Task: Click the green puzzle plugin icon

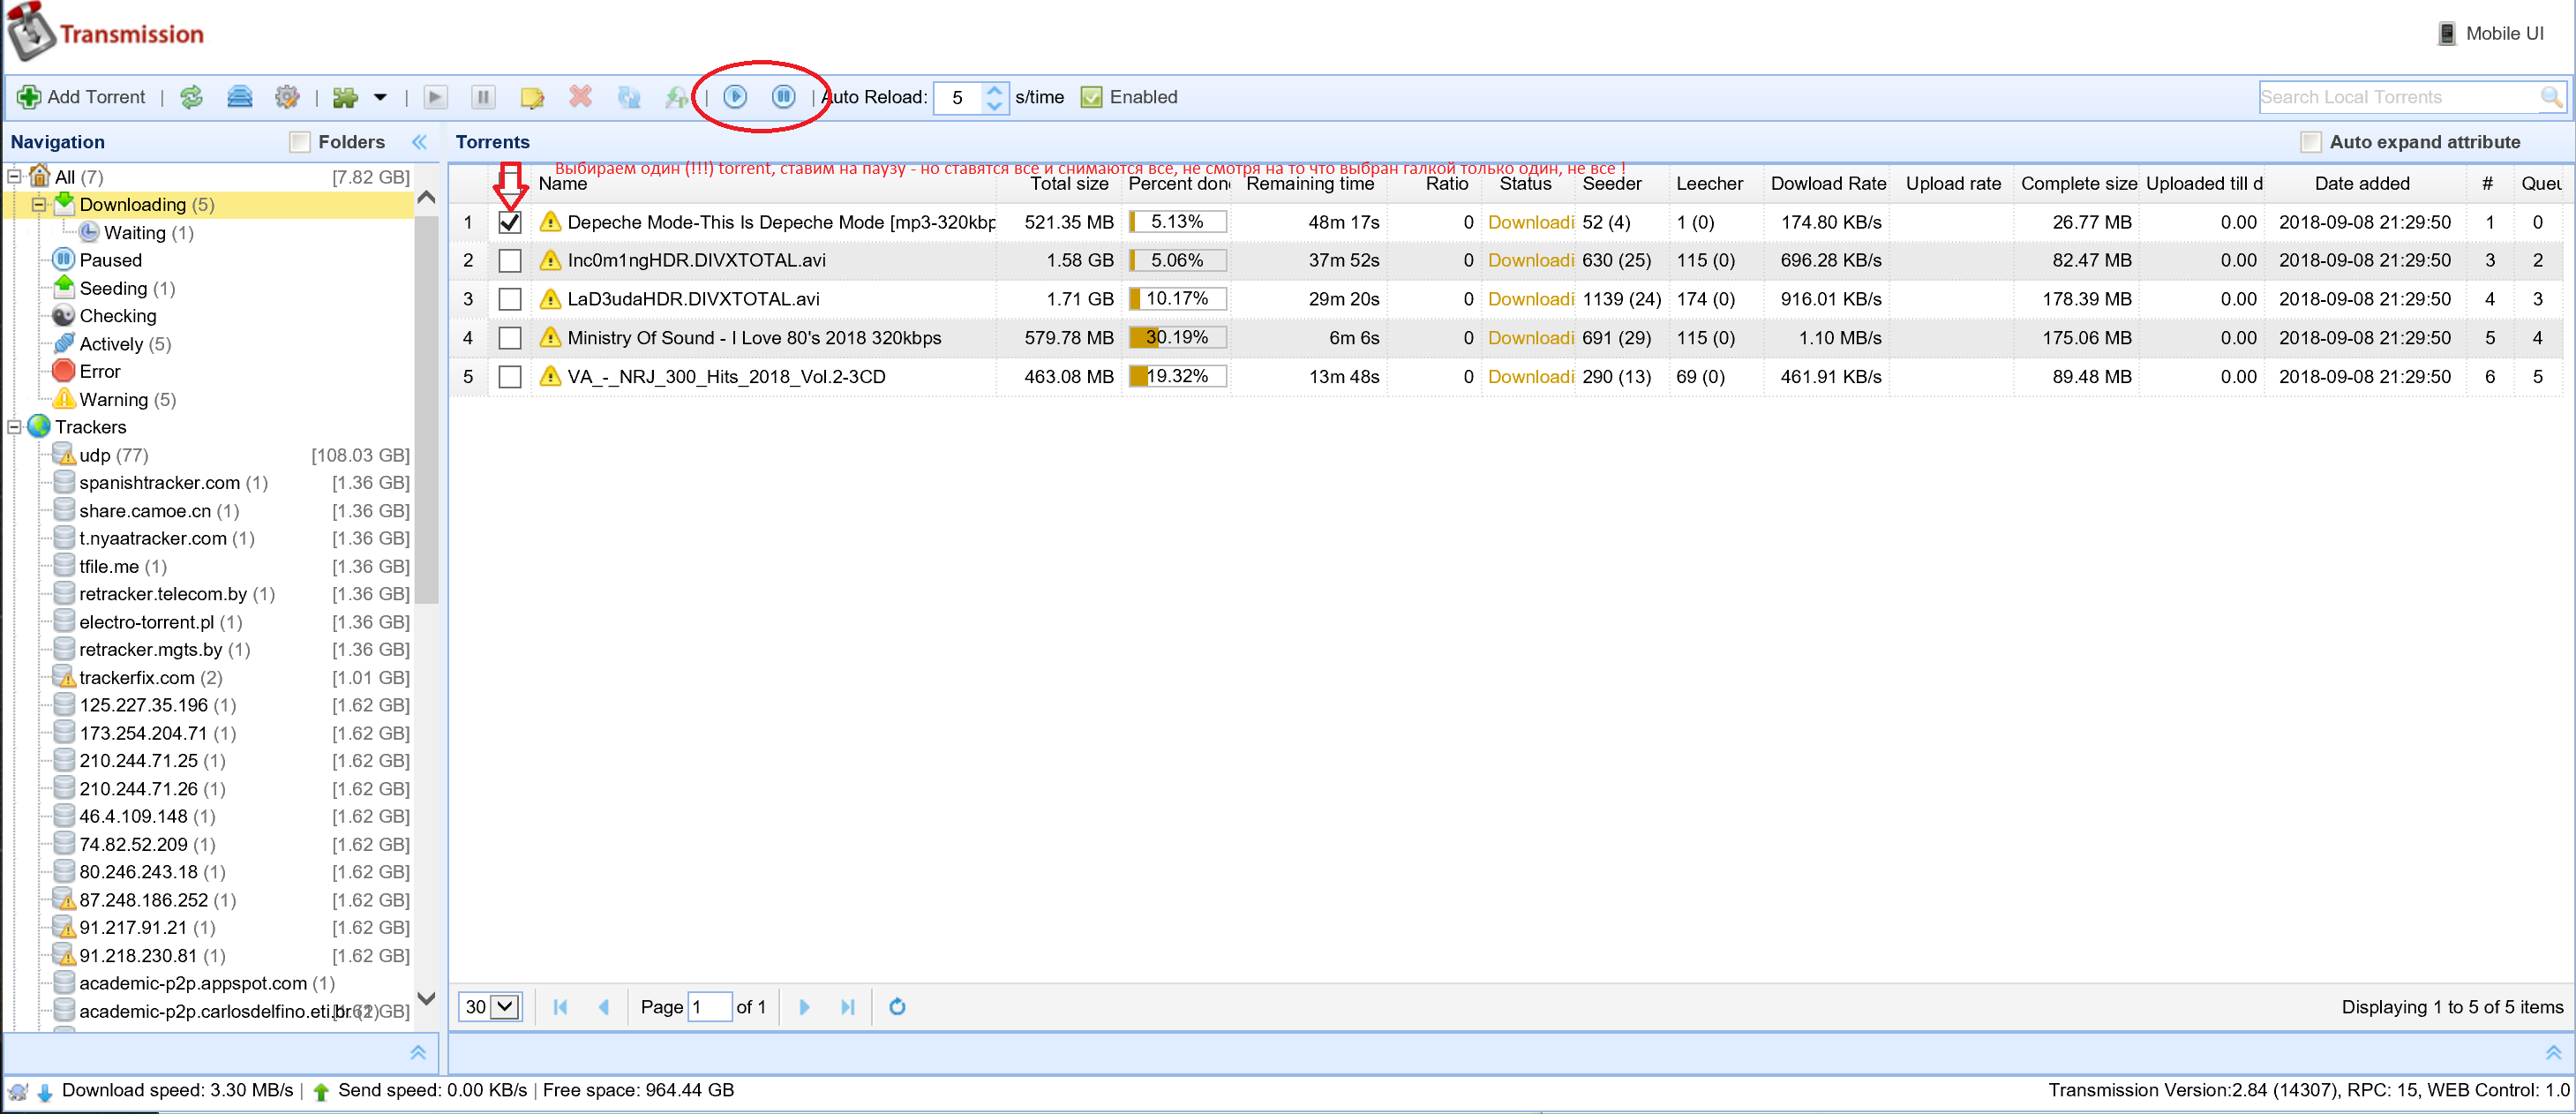Action: pos(345,97)
